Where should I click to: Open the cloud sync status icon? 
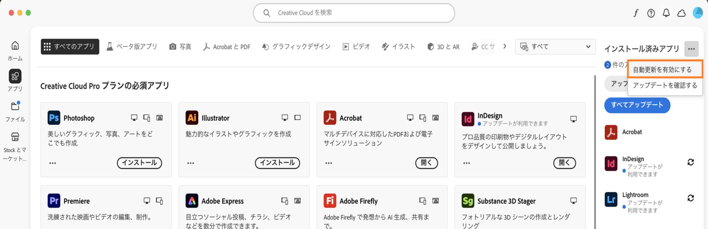681,13
